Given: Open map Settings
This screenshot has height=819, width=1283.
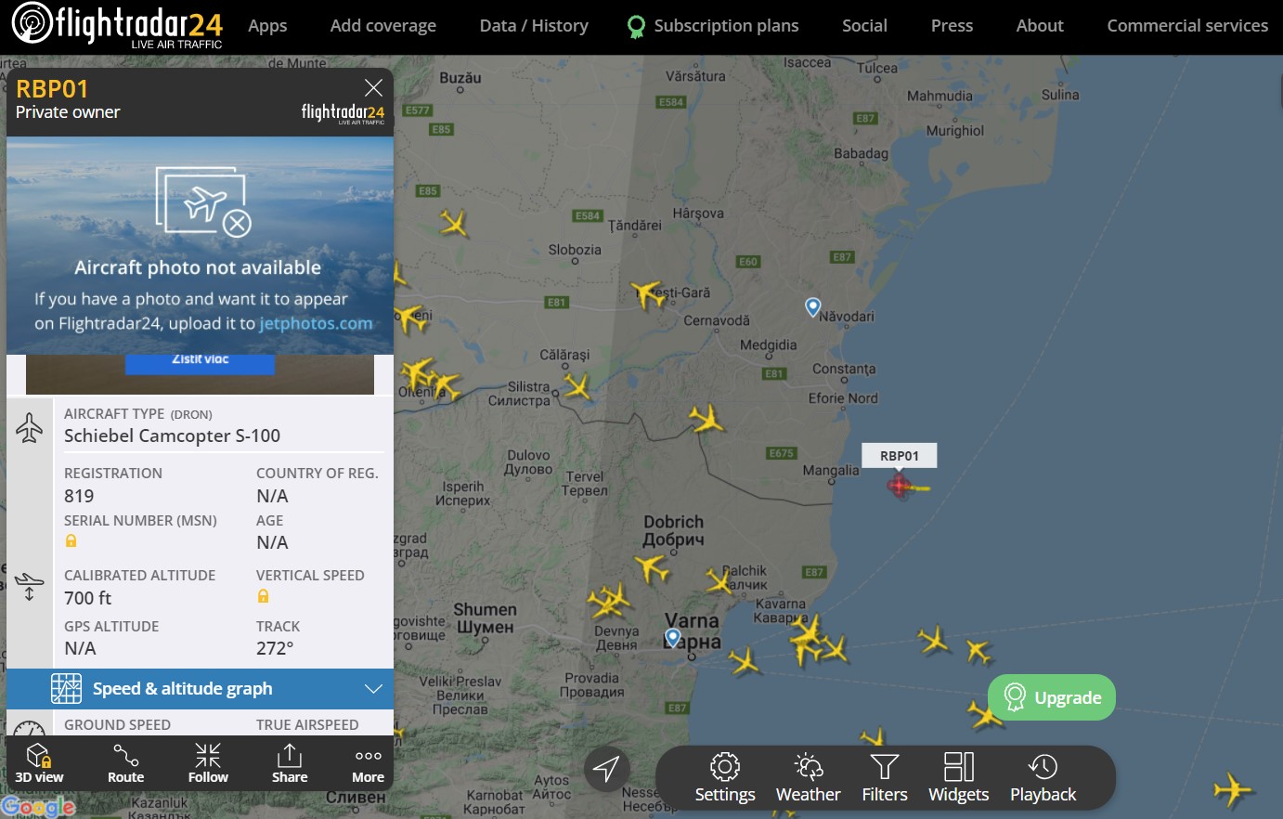Looking at the screenshot, I should [x=725, y=778].
